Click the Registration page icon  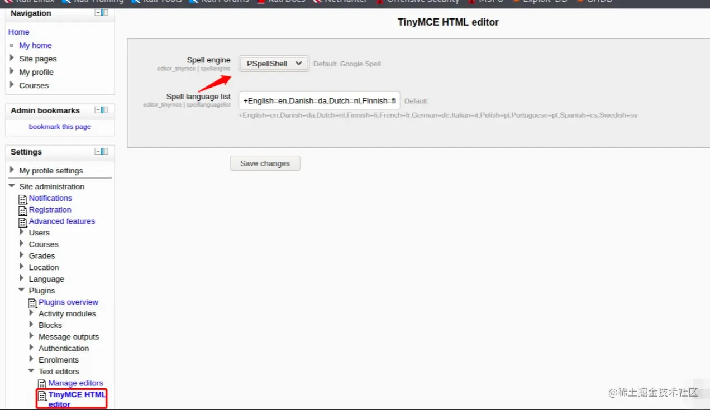[23, 211]
